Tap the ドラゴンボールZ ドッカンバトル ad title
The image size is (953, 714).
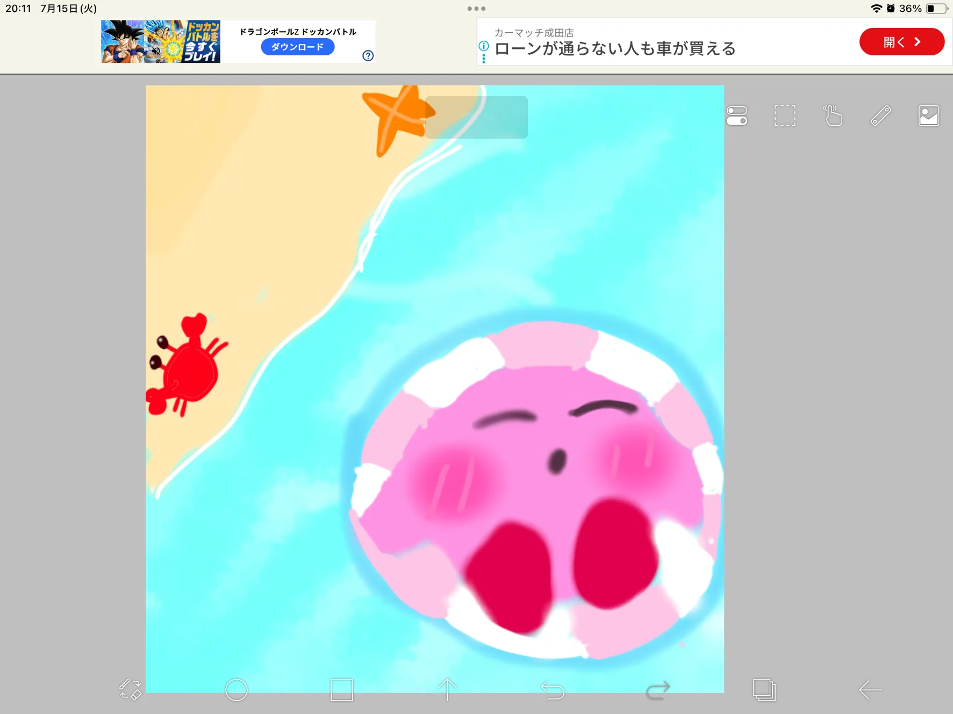click(298, 32)
